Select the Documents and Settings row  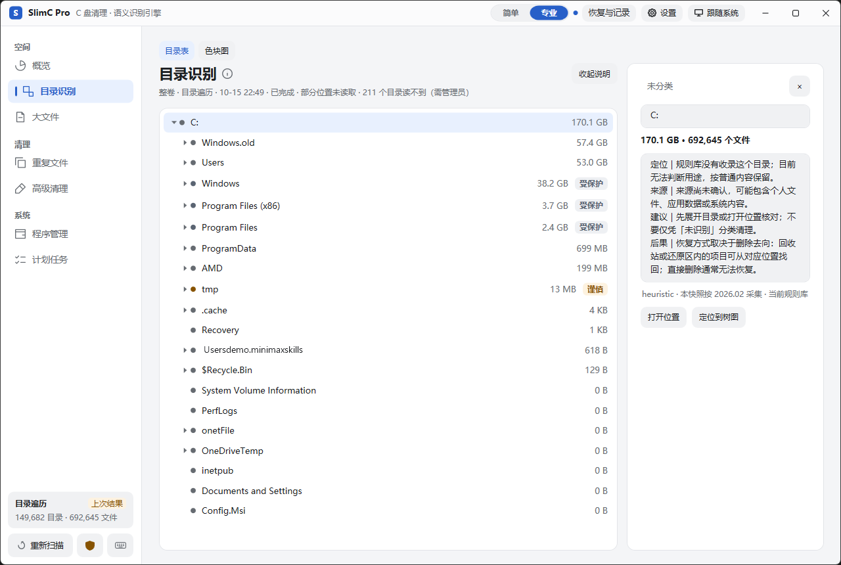pyautogui.click(x=388, y=491)
